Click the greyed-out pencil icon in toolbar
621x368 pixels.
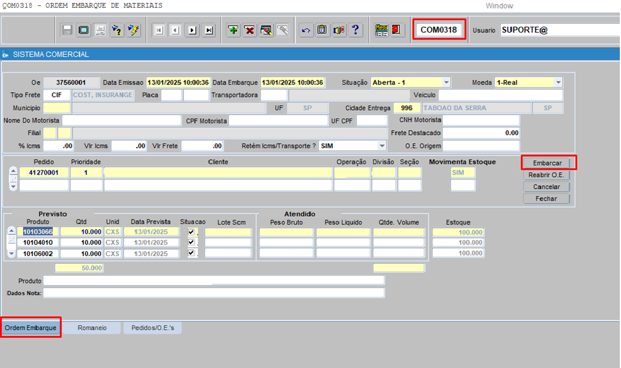click(x=283, y=30)
